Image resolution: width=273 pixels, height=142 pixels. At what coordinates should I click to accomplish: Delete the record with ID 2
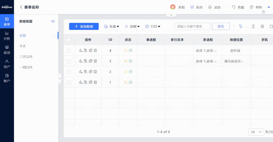(x=95, y=72)
